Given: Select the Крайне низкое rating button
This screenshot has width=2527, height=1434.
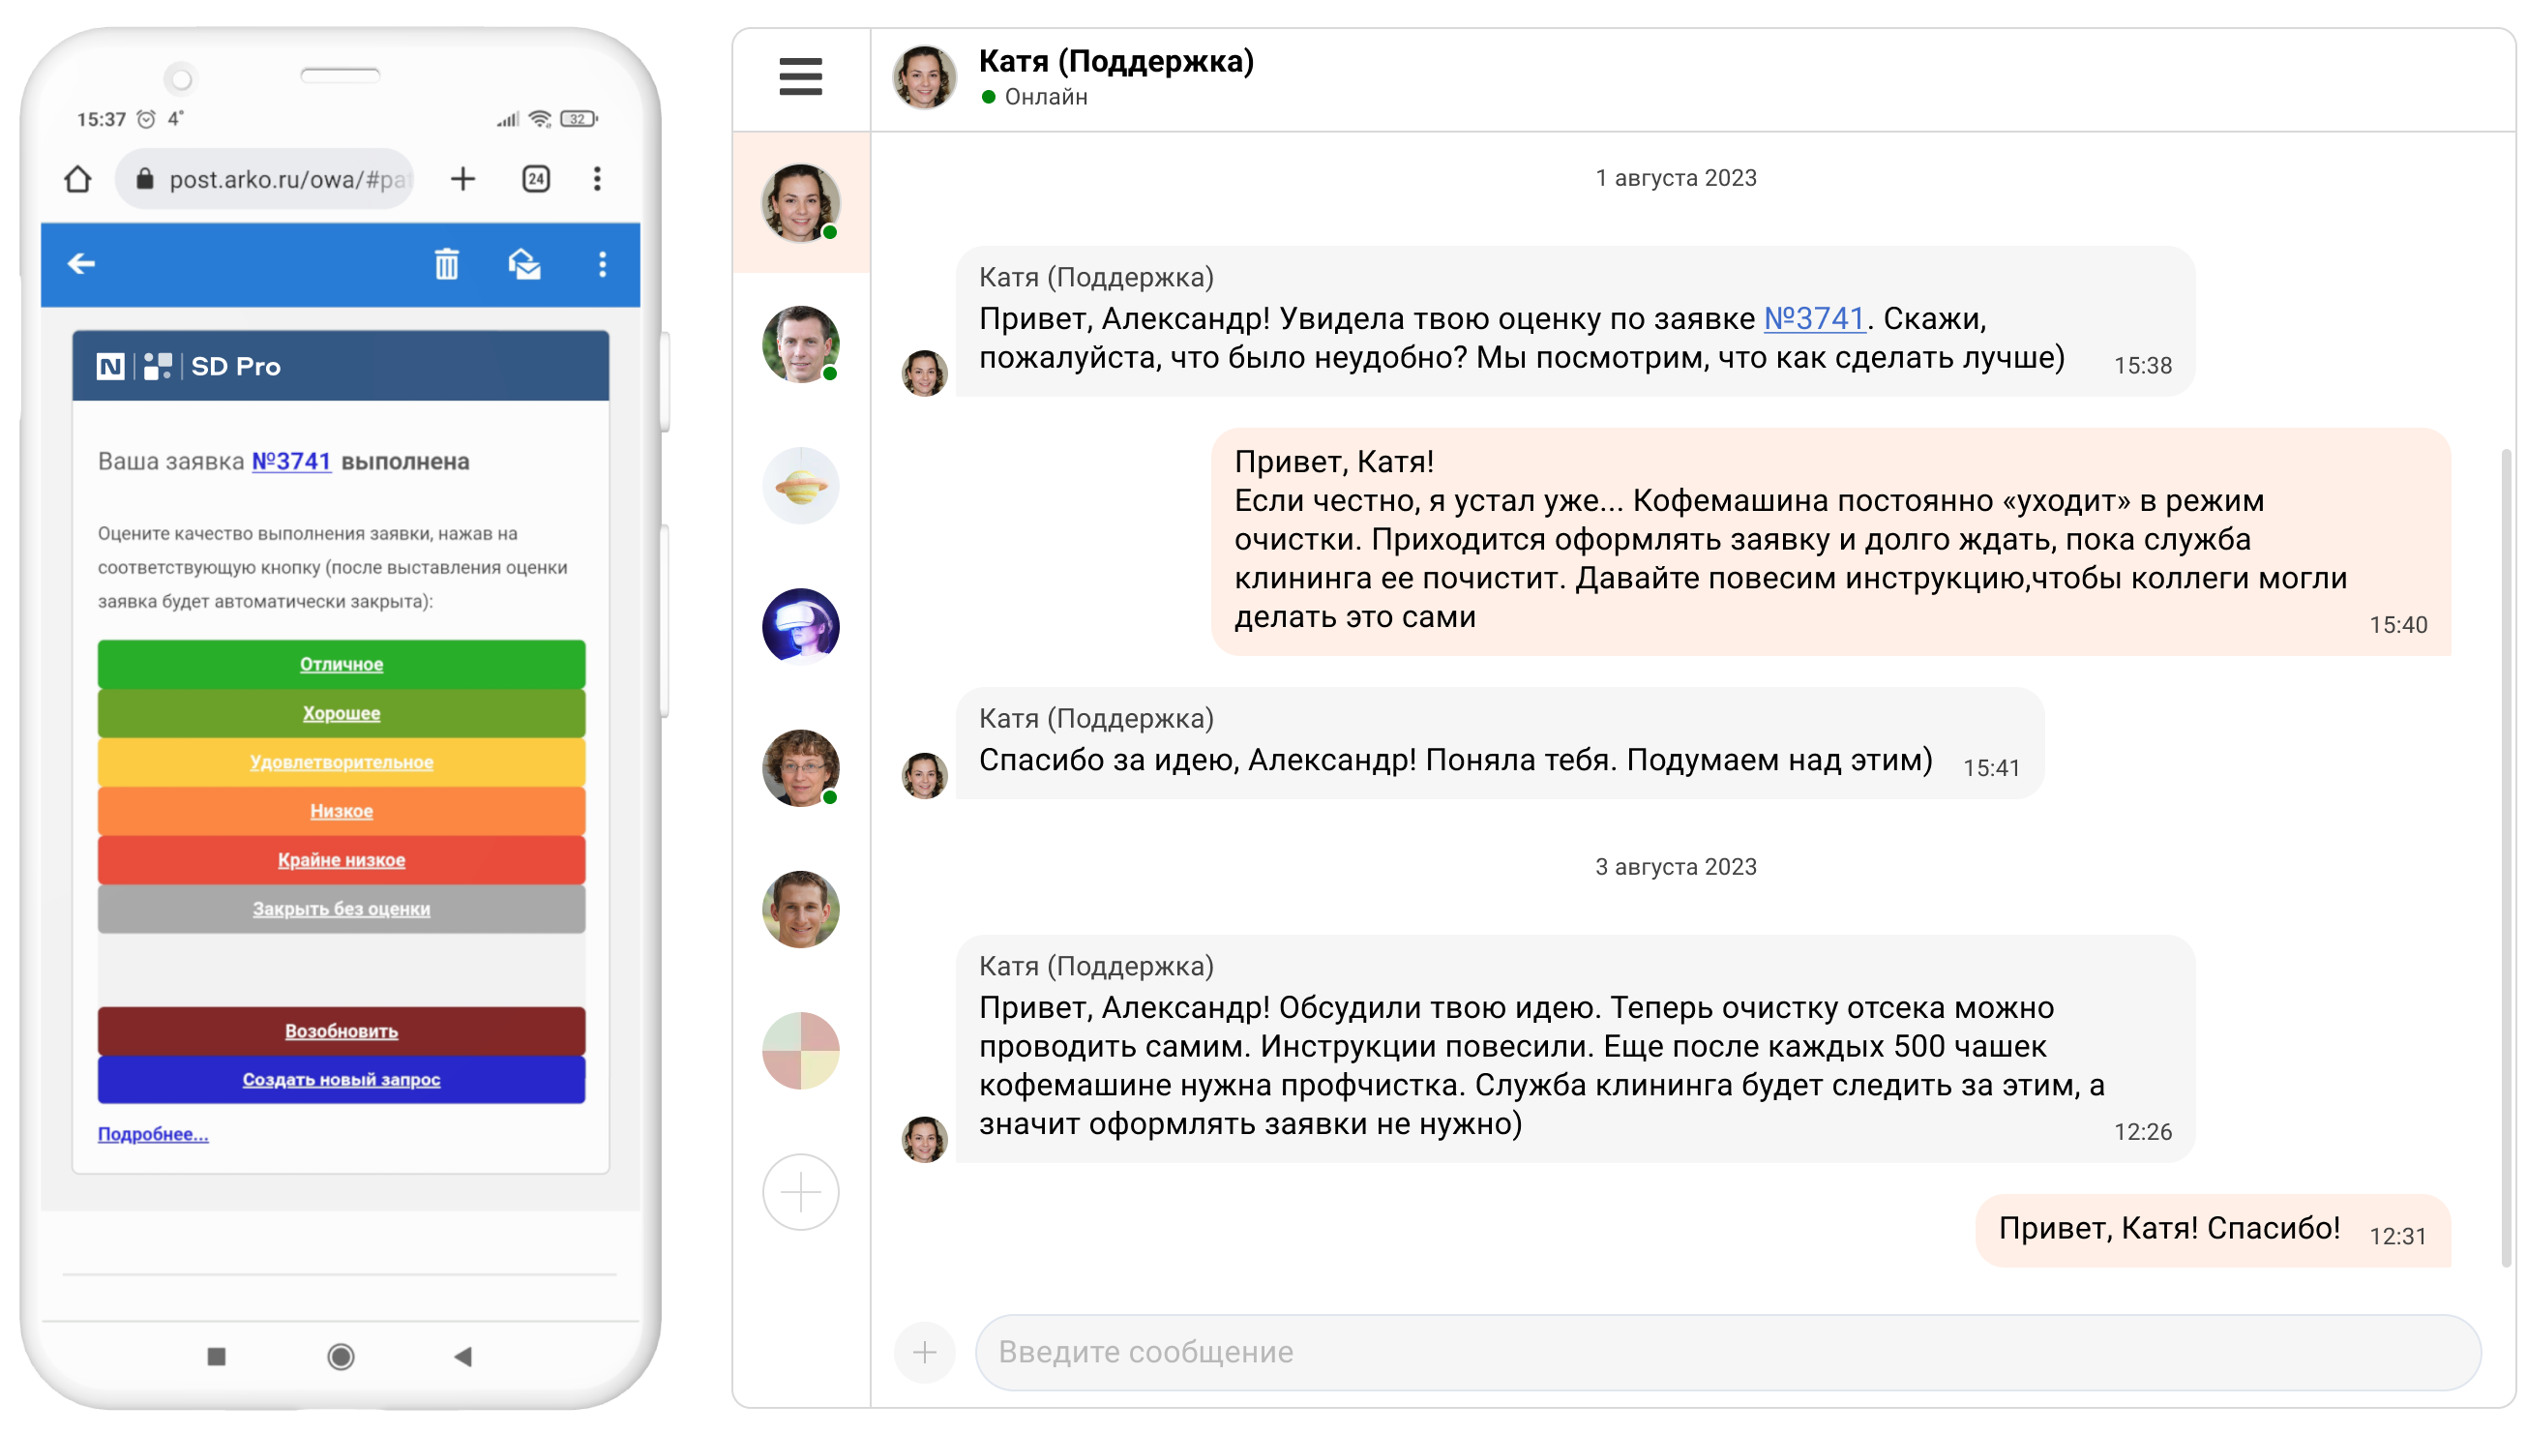Looking at the screenshot, I should [341, 860].
